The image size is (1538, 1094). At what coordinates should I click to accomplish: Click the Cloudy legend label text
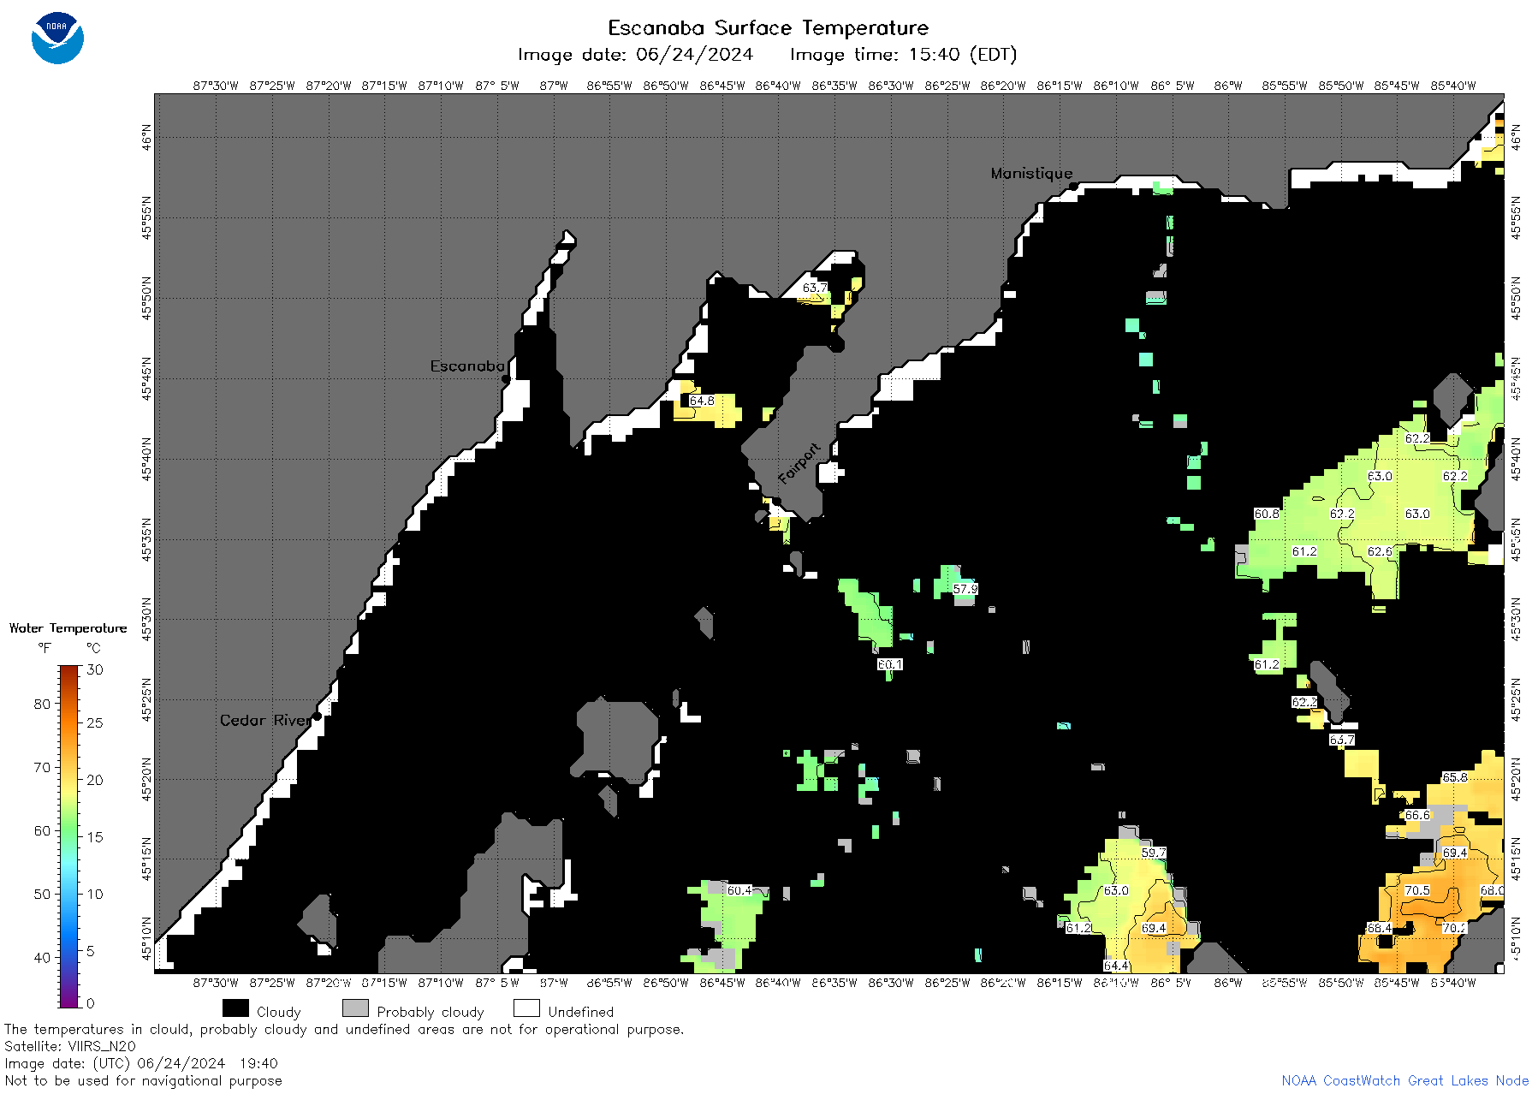(x=279, y=1012)
